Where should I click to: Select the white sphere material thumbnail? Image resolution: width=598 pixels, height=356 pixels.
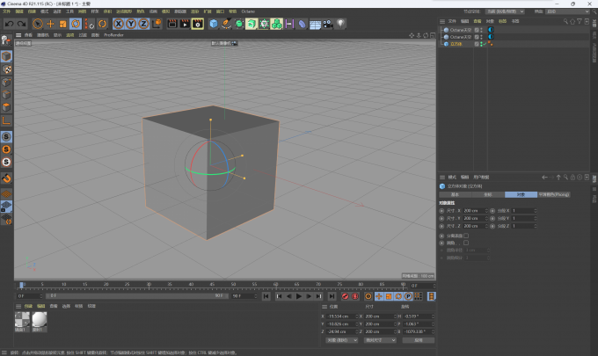(40, 319)
